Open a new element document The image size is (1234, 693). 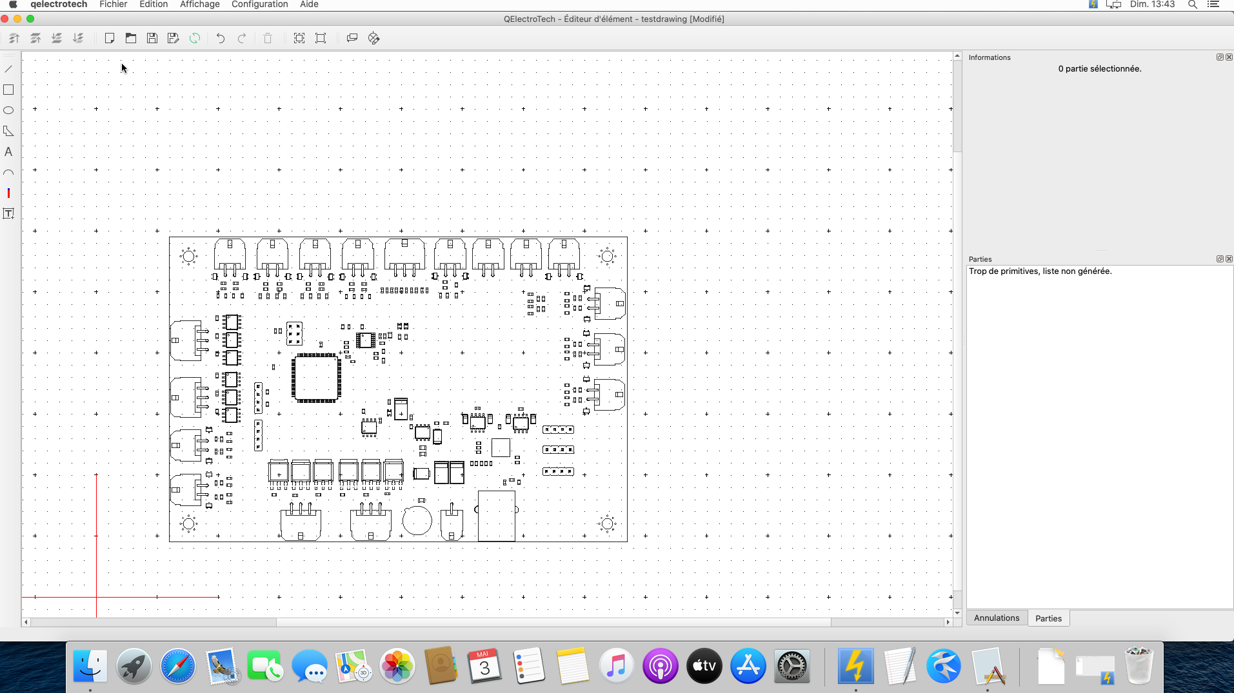[x=109, y=38]
